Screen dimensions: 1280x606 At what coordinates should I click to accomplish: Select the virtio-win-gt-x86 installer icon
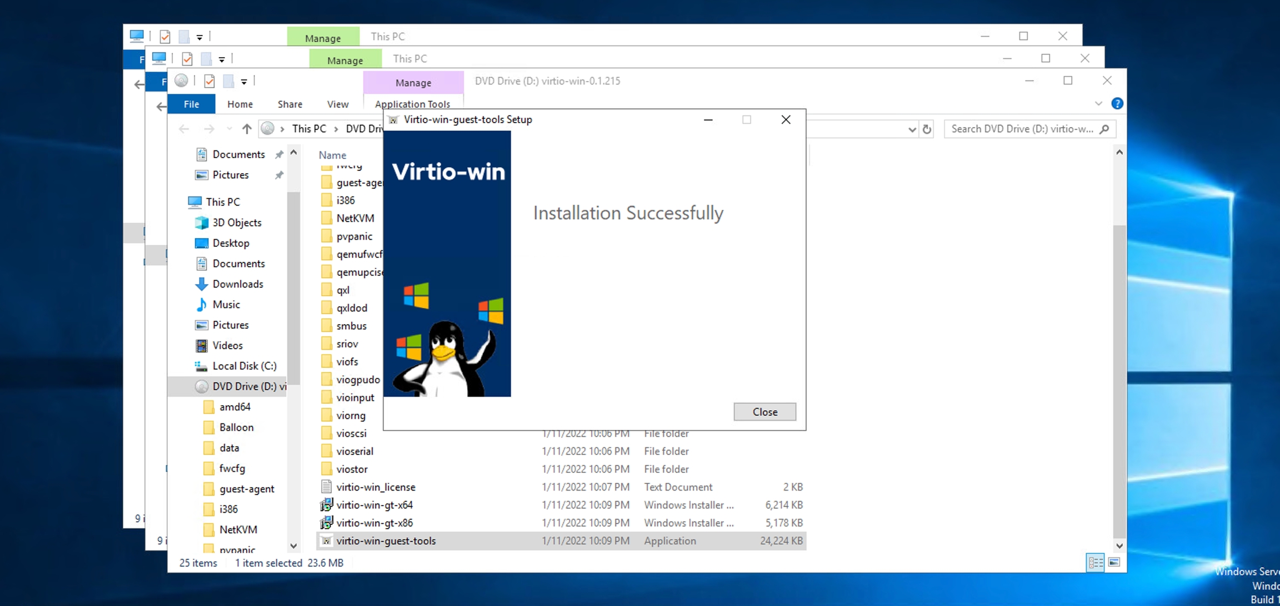tap(327, 523)
